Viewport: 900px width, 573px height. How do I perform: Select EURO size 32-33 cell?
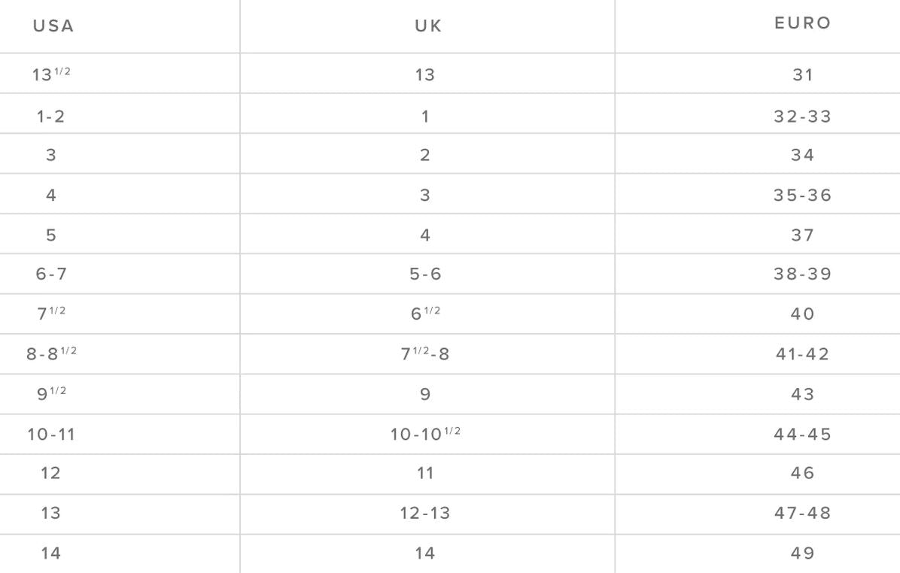[x=803, y=116]
